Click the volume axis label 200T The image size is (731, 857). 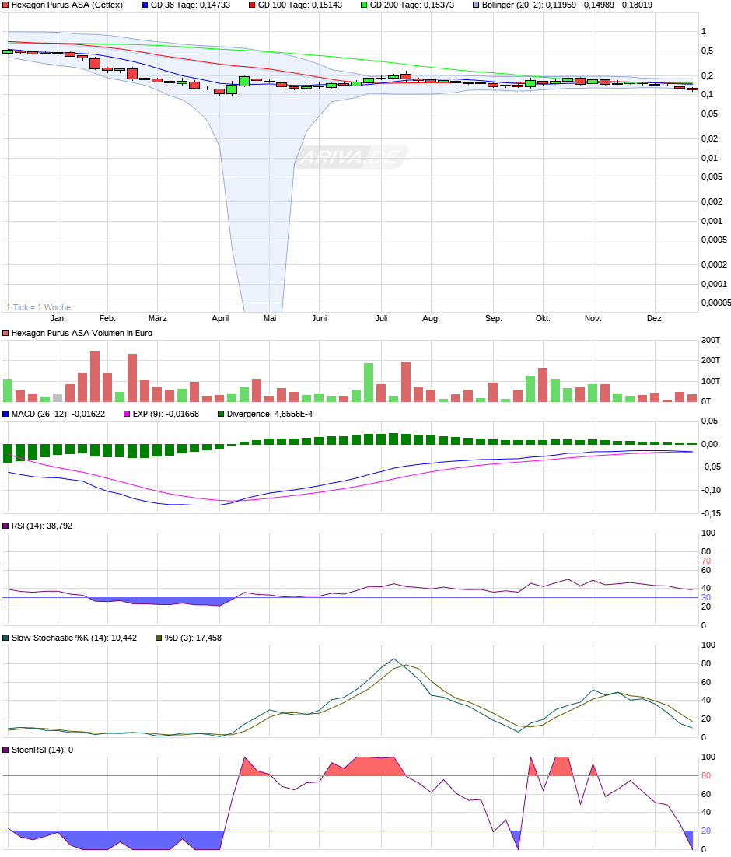[710, 360]
